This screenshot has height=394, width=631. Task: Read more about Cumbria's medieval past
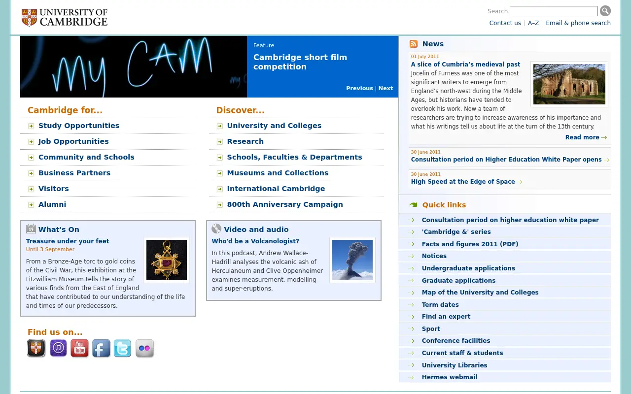(x=586, y=137)
